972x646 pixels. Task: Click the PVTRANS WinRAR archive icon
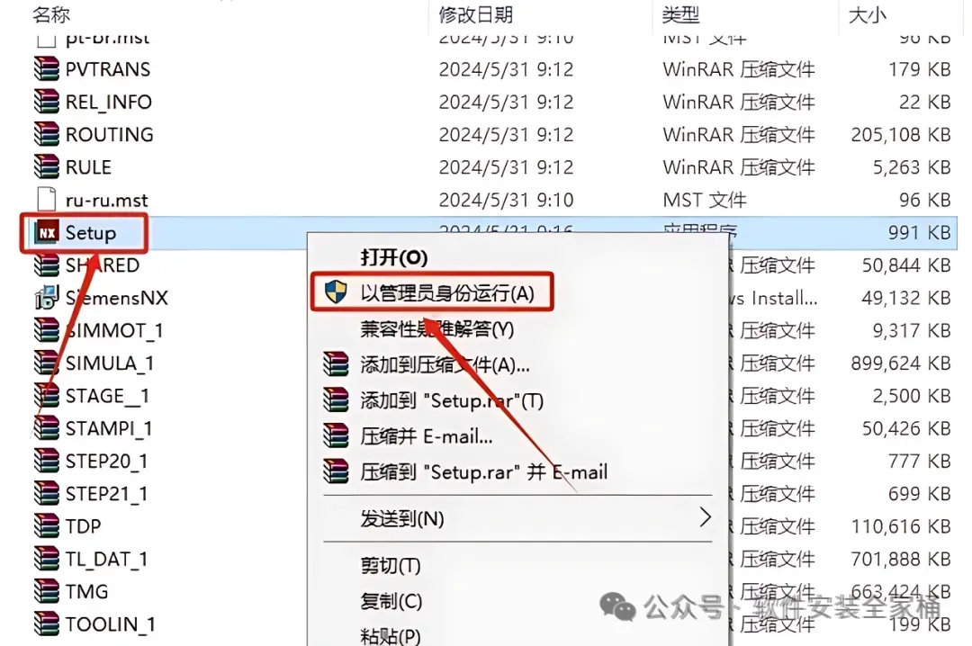[47, 68]
